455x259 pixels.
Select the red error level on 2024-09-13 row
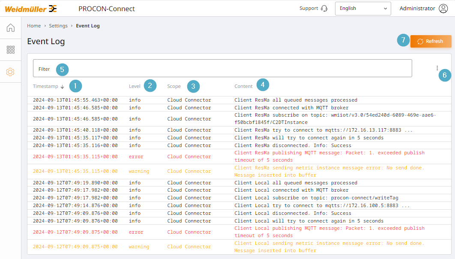[x=136, y=157]
